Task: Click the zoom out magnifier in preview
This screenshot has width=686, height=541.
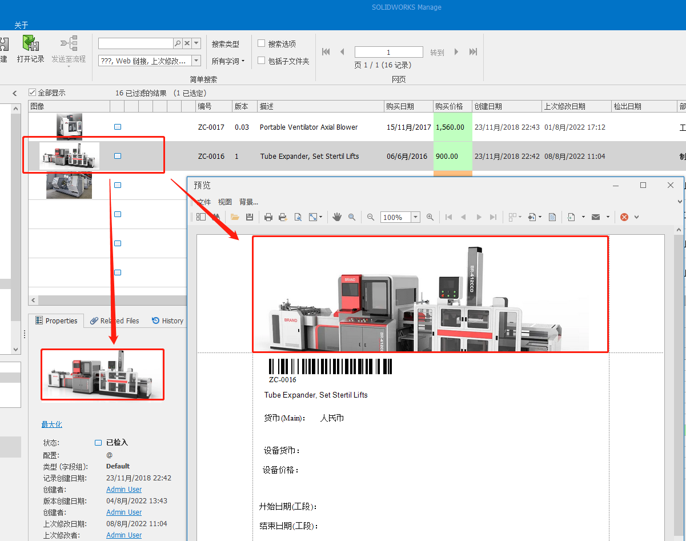Action: coord(371,217)
